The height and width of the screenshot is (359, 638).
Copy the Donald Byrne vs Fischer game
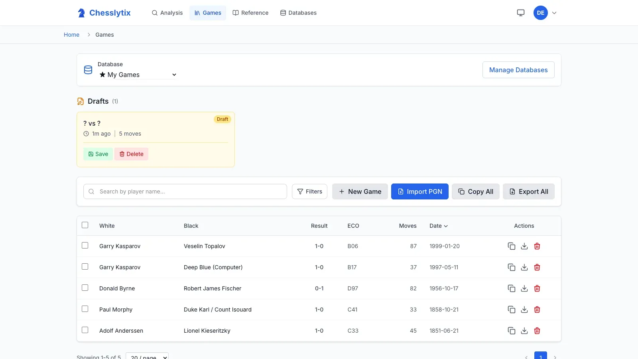click(512, 288)
